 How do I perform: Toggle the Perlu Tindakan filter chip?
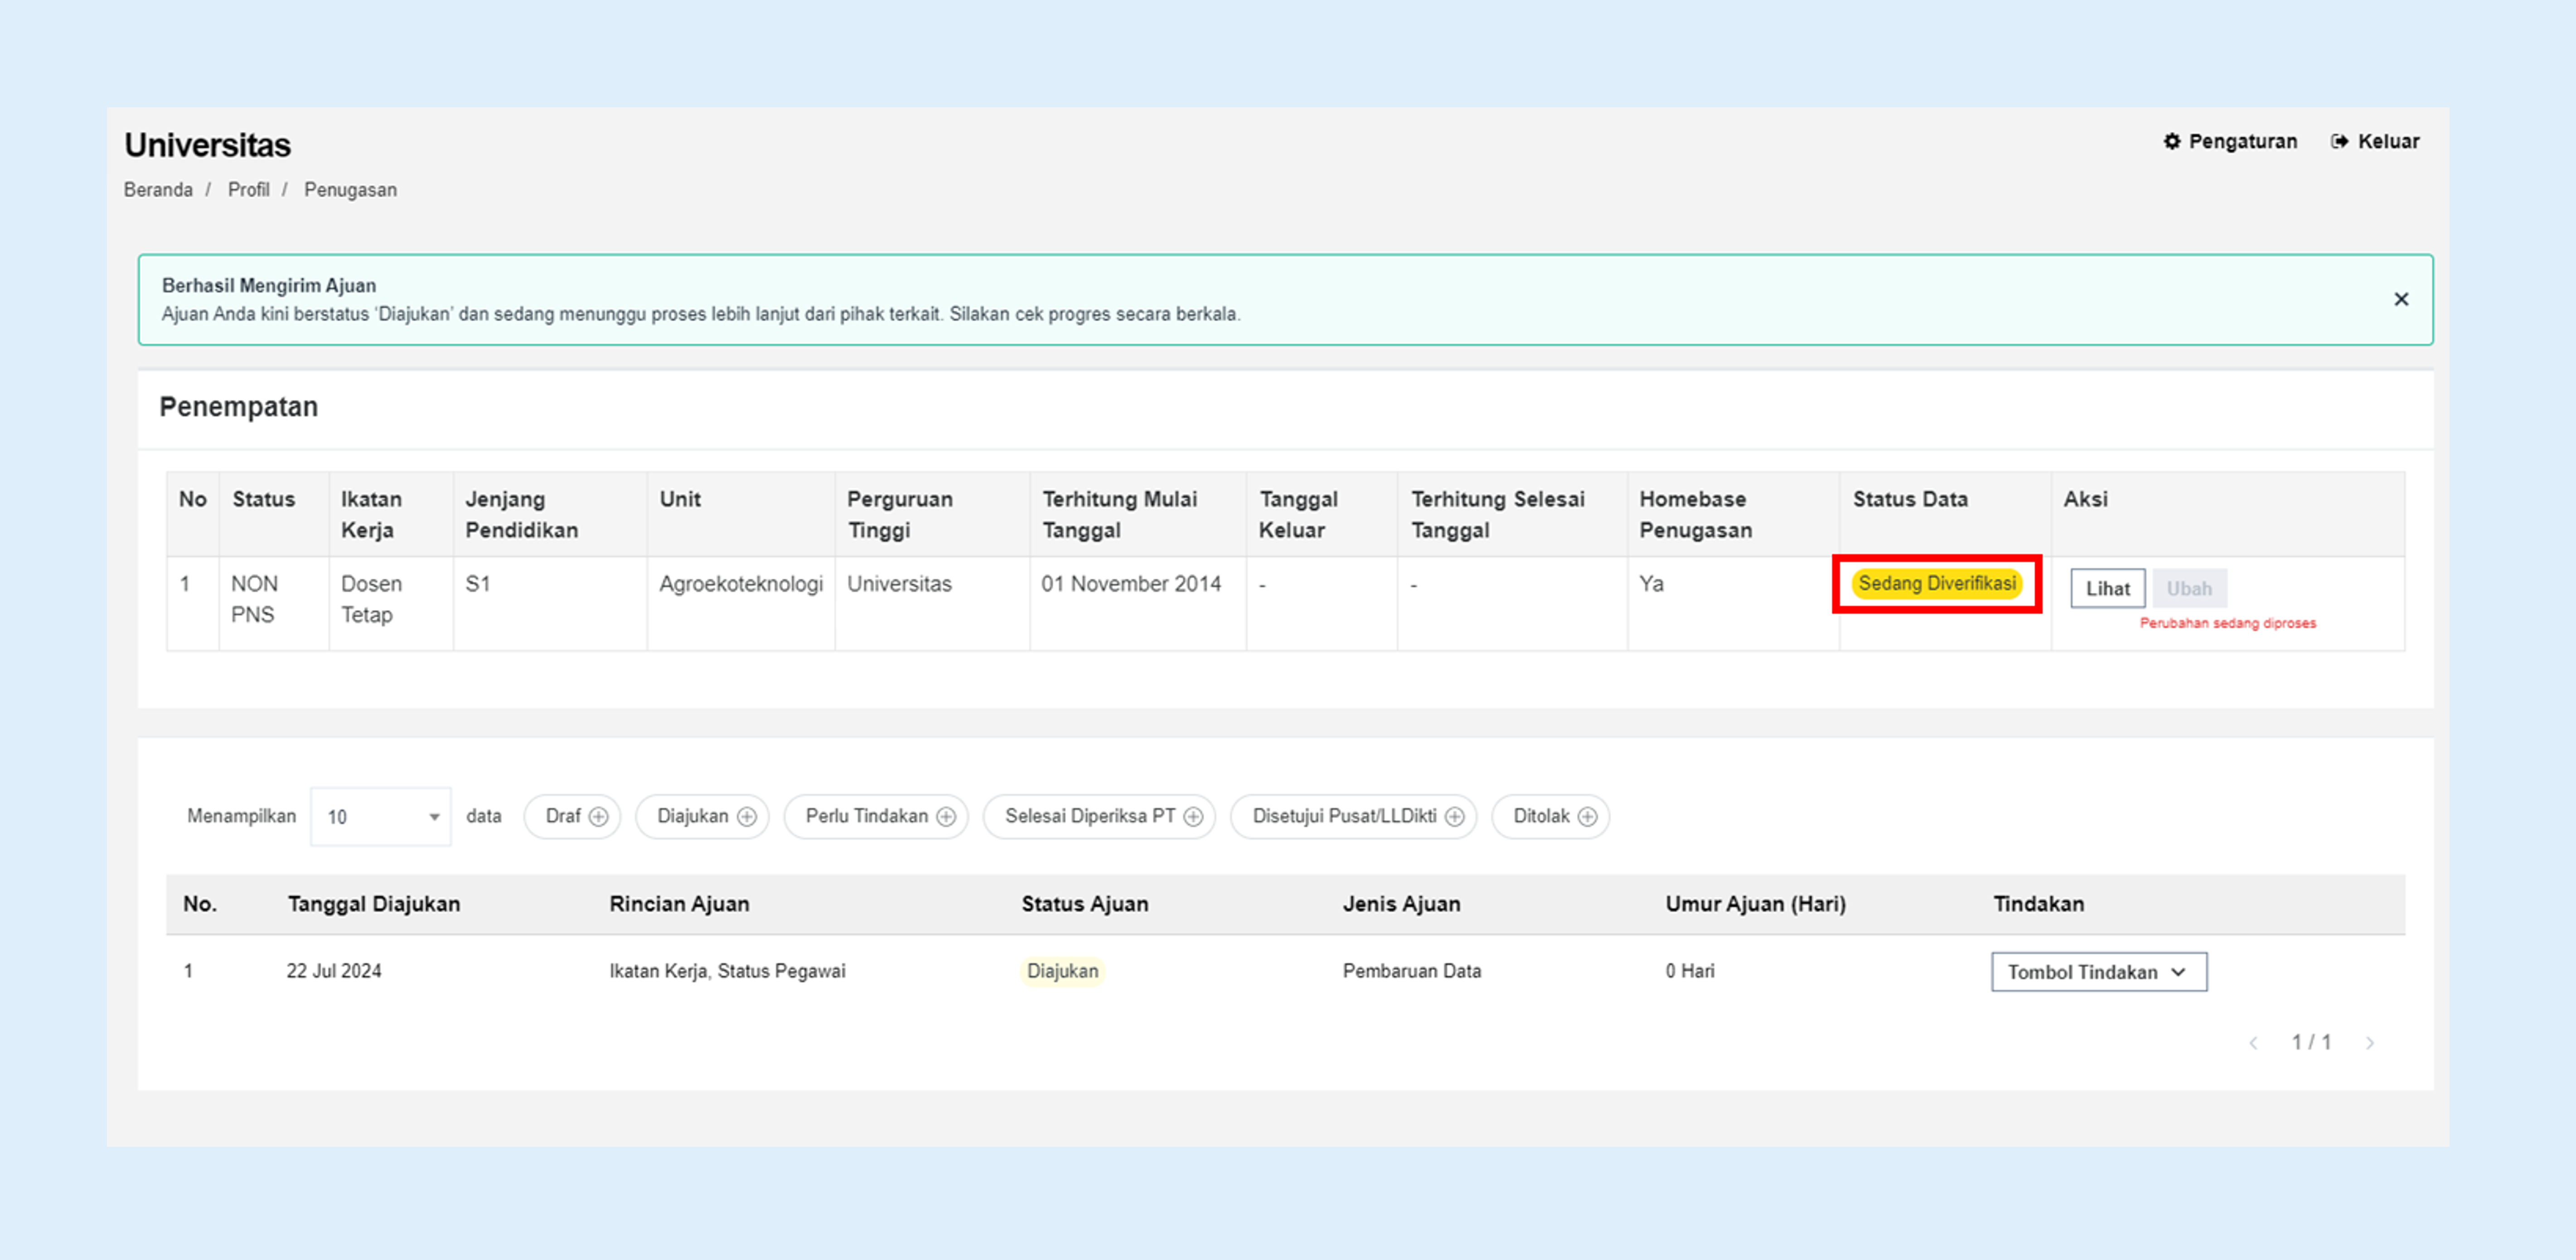[x=876, y=816]
